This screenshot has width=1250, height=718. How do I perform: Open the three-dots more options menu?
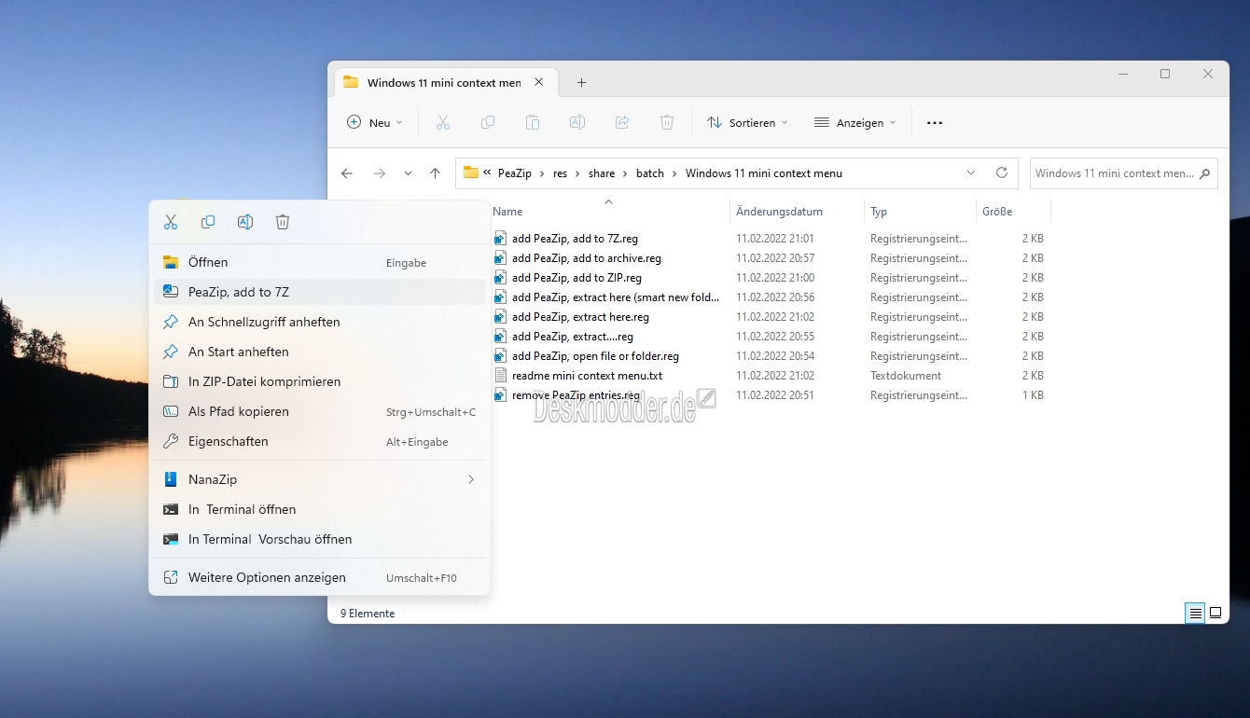point(935,122)
